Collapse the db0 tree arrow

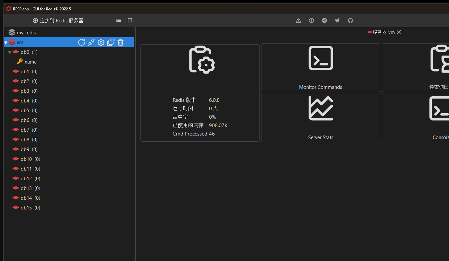[x=10, y=52]
